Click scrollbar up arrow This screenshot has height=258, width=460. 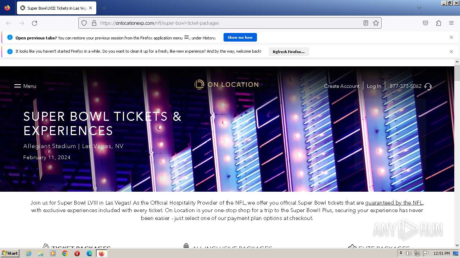click(x=457, y=62)
